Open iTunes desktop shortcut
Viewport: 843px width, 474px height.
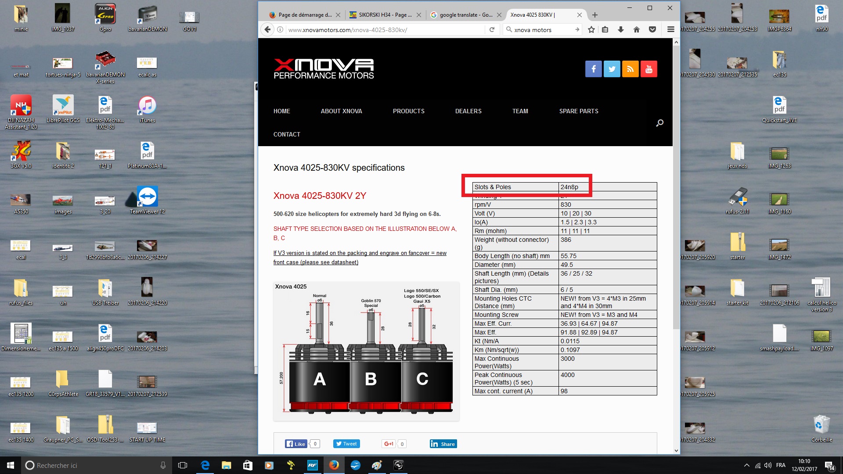[x=147, y=109]
